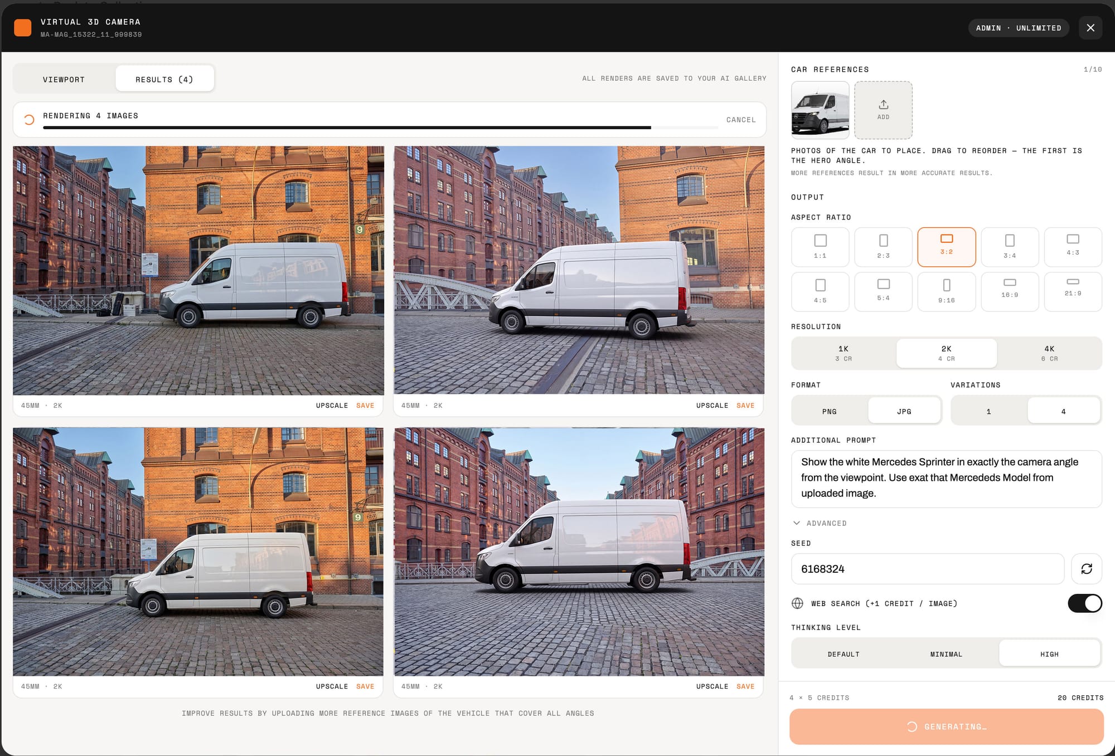Viewport: 1115px width, 756px height.
Task: Click the upload Add reference icon
Action: click(x=884, y=105)
